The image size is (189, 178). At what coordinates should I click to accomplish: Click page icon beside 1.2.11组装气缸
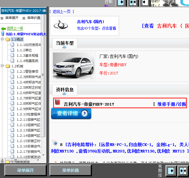12,119
